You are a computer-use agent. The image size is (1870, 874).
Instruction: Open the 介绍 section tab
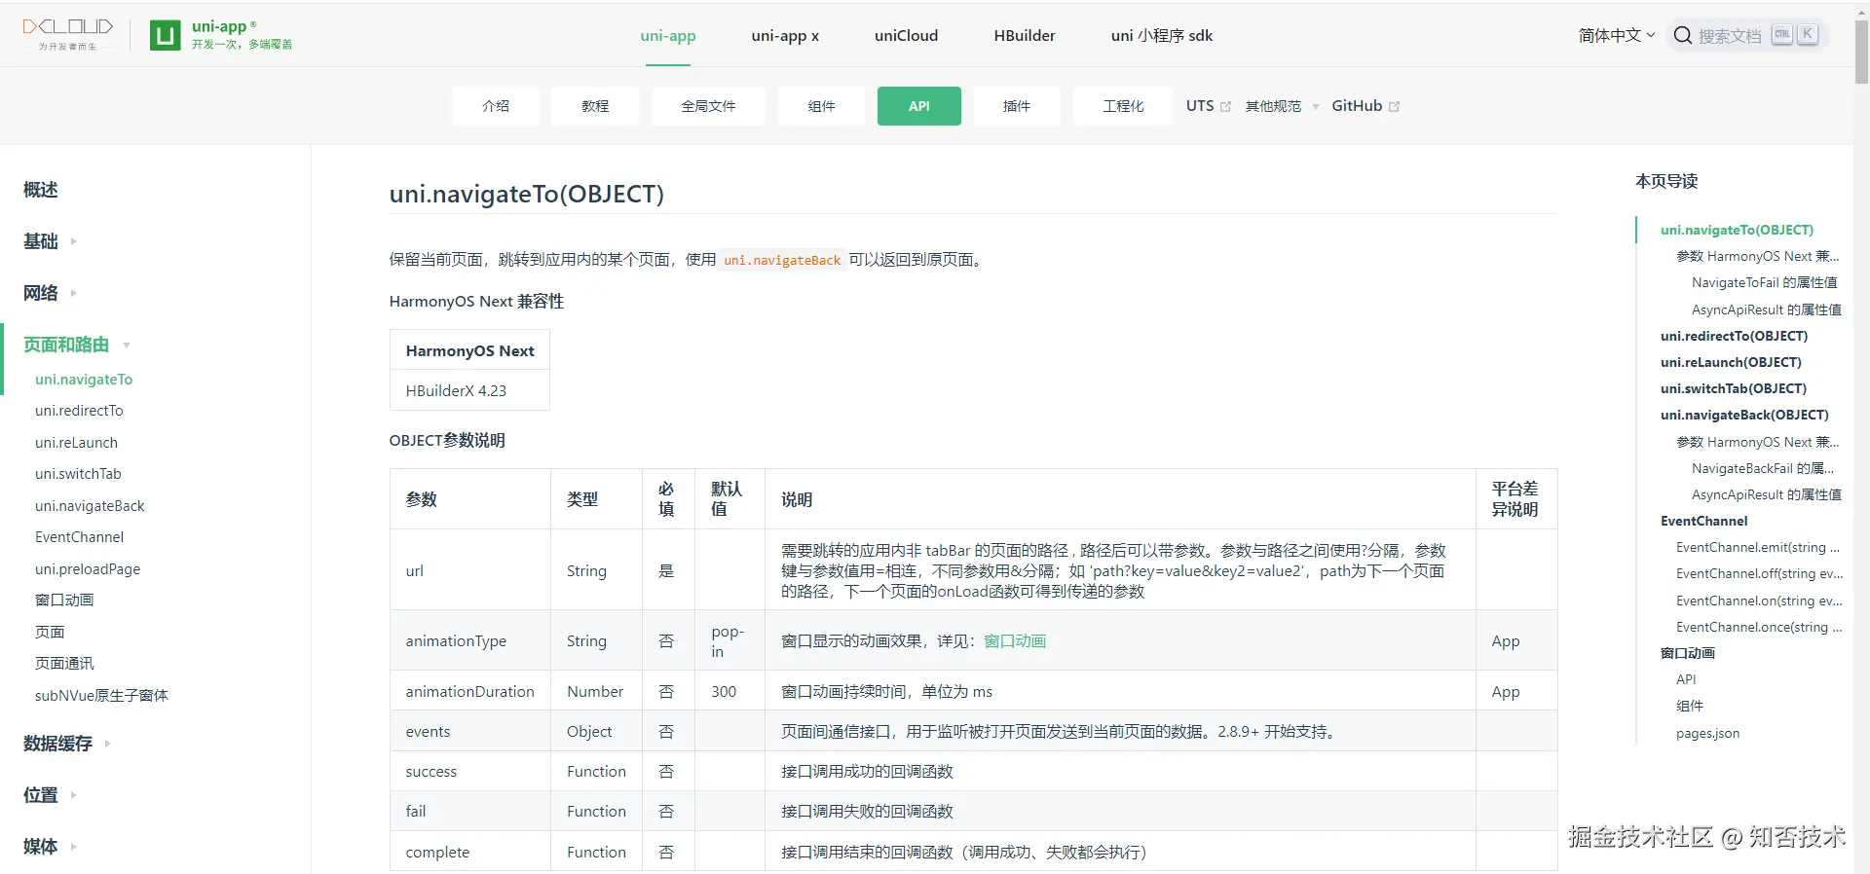496,106
